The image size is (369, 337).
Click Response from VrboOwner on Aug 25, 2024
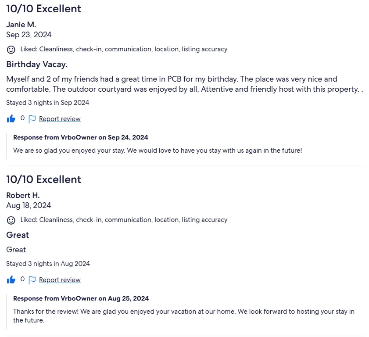(81, 298)
